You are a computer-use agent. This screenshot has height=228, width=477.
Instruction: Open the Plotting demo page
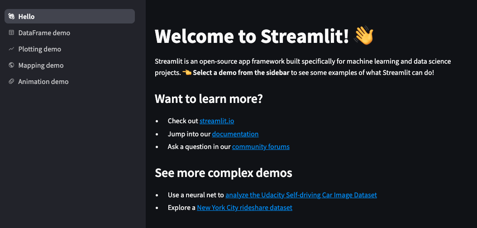70,49
